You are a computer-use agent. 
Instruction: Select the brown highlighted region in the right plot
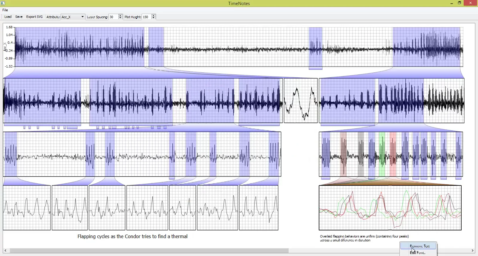coord(343,154)
